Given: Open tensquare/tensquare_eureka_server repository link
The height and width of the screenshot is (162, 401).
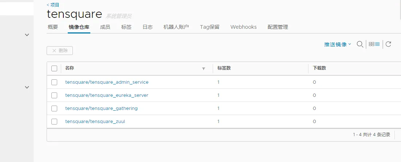Looking at the screenshot, I should [x=107, y=95].
